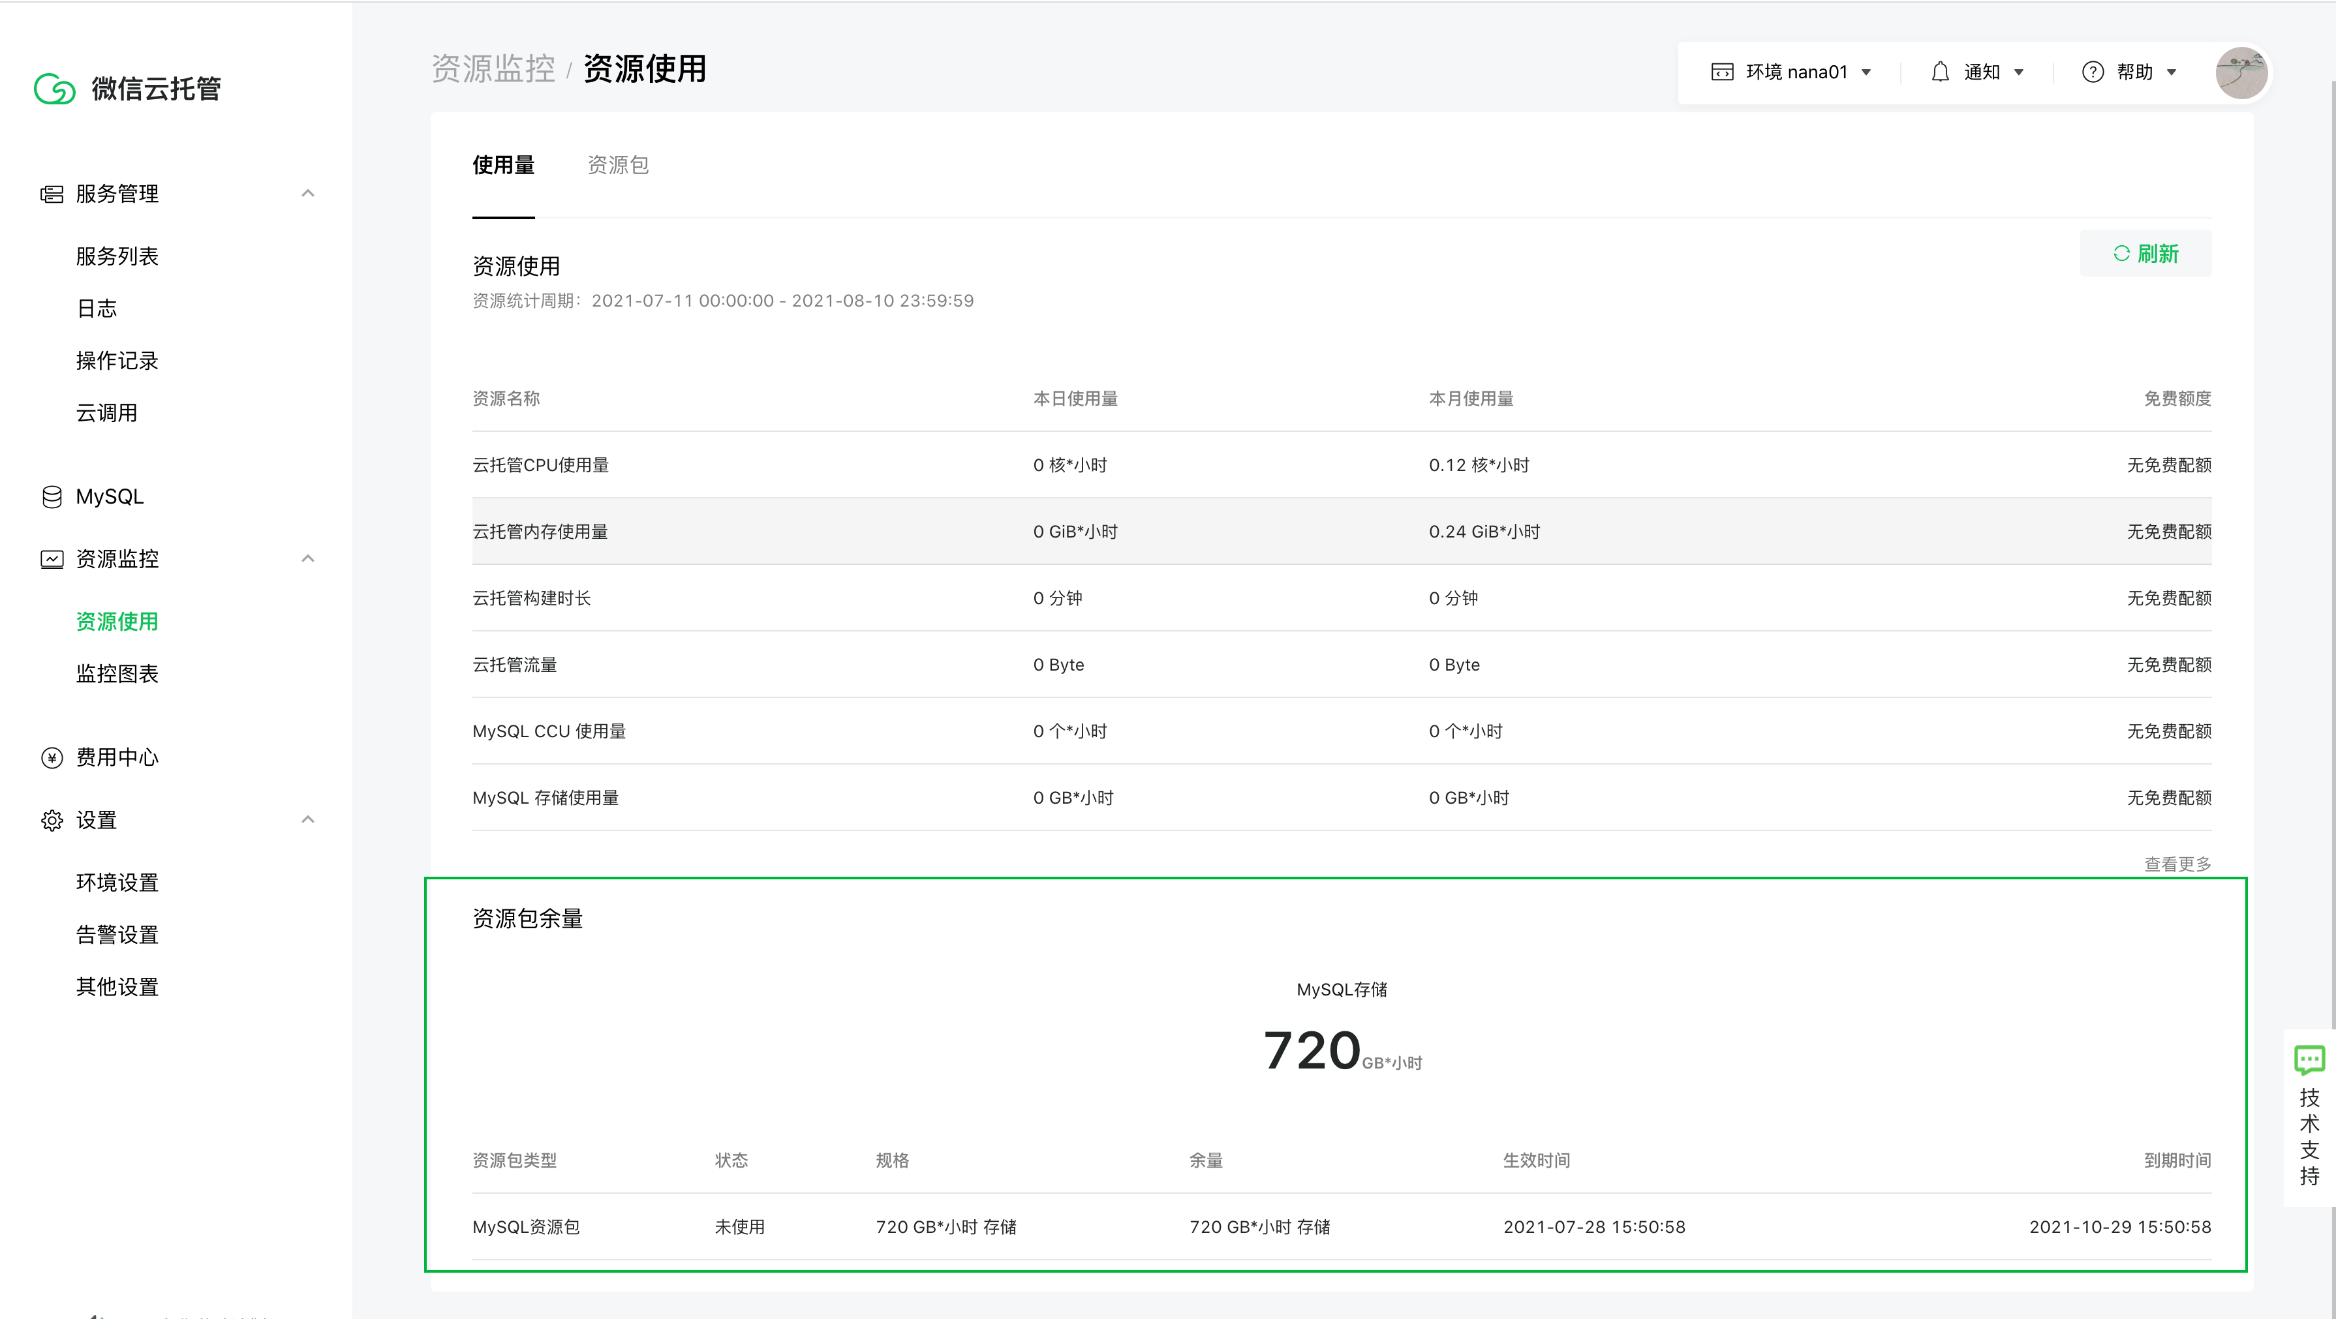Click the expiry time 2021-10-29 15:50:58
The image size is (2336, 1319).
point(2119,1228)
